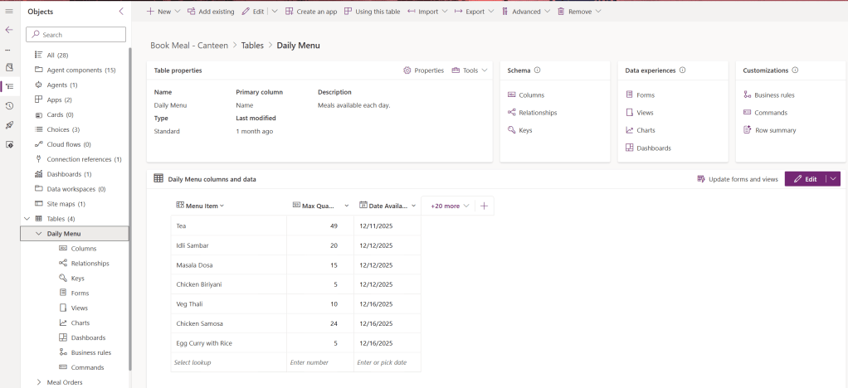This screenshot has width=848, height=388.
Task: Open the dropdown arrow beside purple Edit button
Action: click(832, 179)
